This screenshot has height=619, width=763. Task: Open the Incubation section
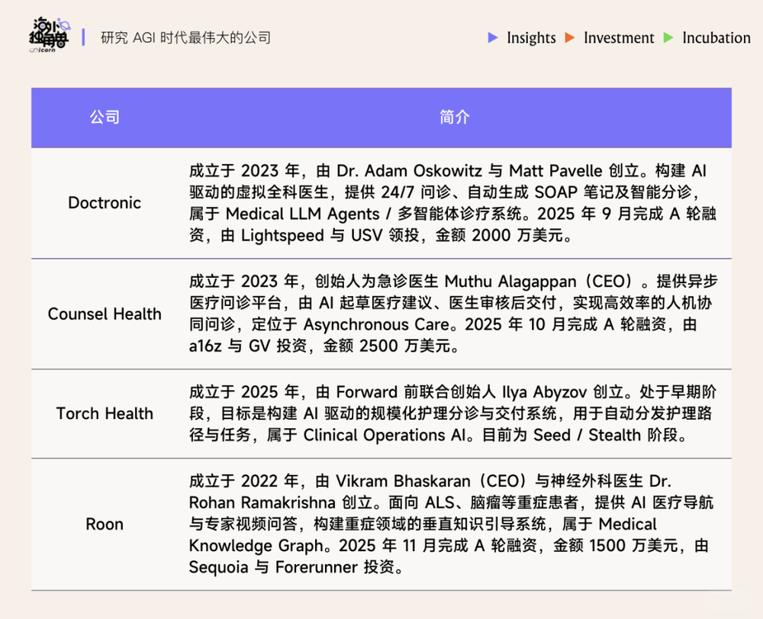[716, 37]
